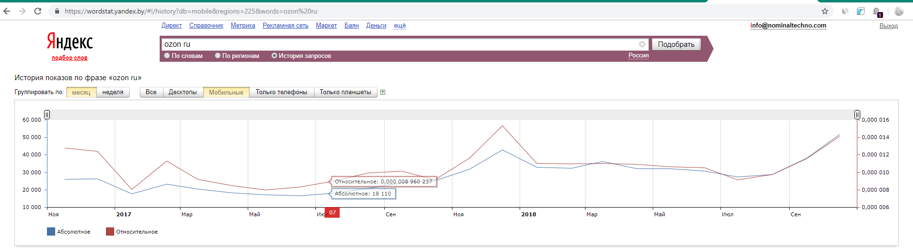Select the 'По словам' radio button
913x252 pixels.
(x=167, y=56)
